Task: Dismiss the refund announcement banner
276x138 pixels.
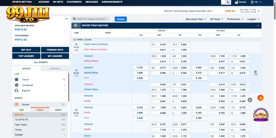Action: [x=258, y=11]
